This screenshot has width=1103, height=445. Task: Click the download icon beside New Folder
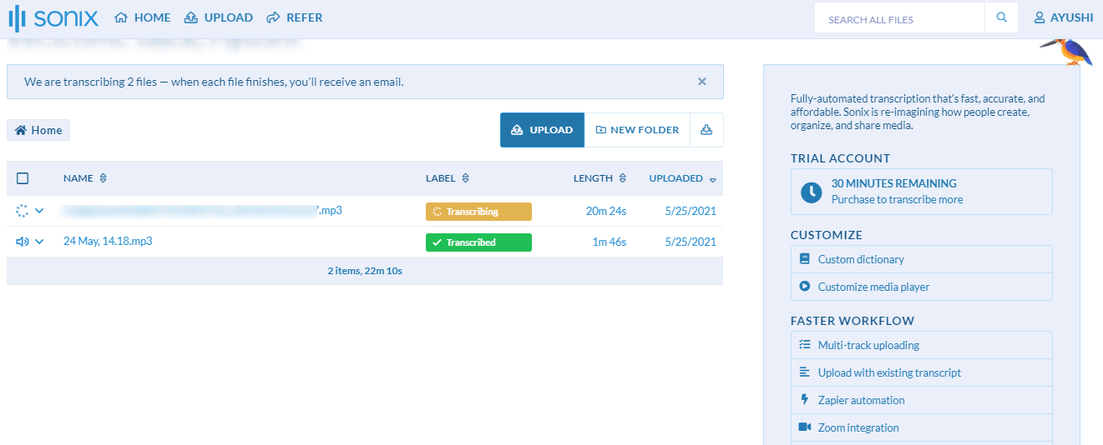(706, 130)
